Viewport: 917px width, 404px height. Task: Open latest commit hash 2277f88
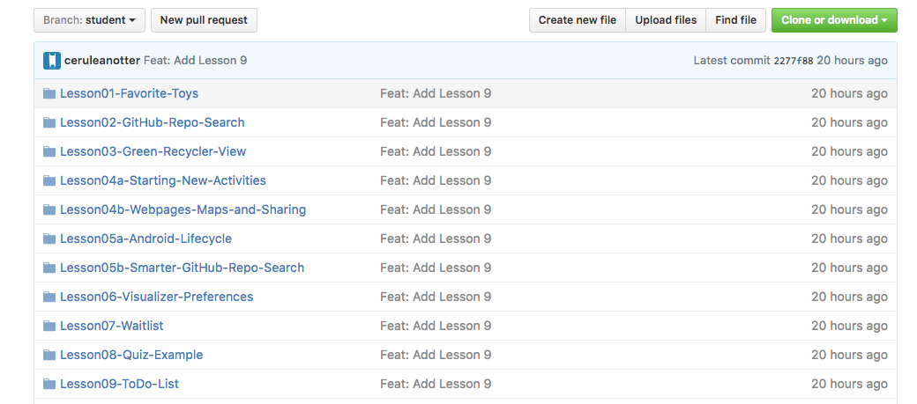[x=793, y=61]
